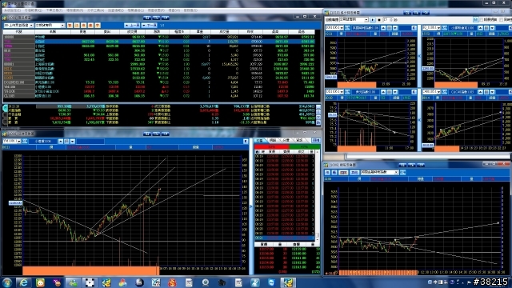
Task: Click the splitter arrow between the trend chart and tick list
Action: (x=250, y=206)
